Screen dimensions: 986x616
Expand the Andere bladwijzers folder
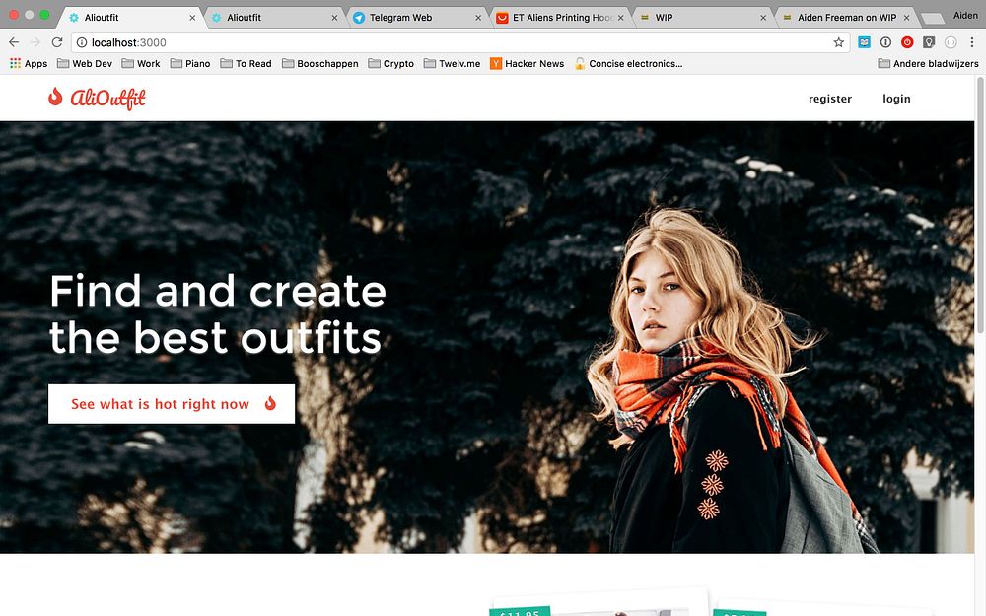[x=928, y=63]
